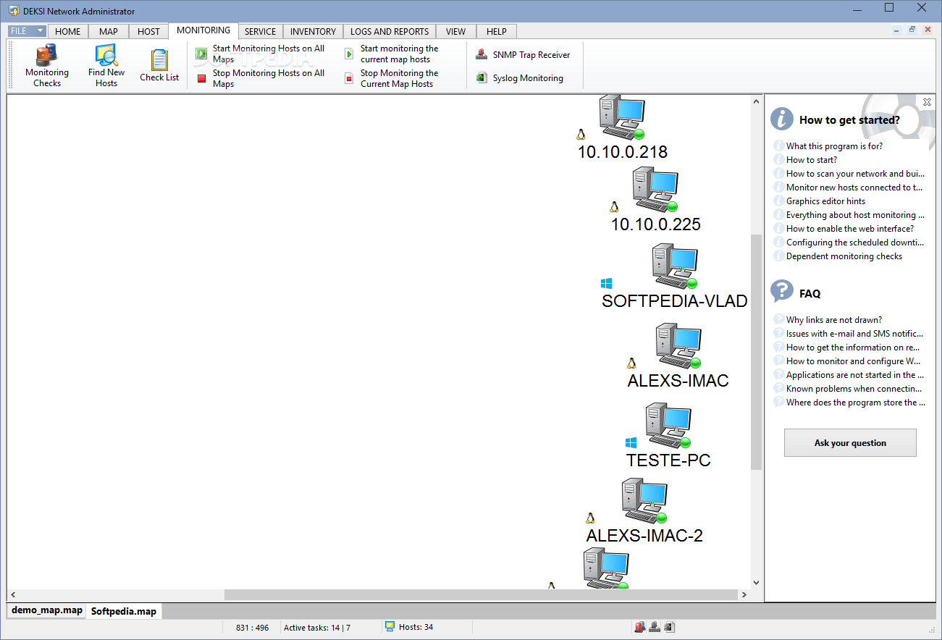Click the Hosts monitor icon in status bar
942x640 pixels.
tap(390, 626)
